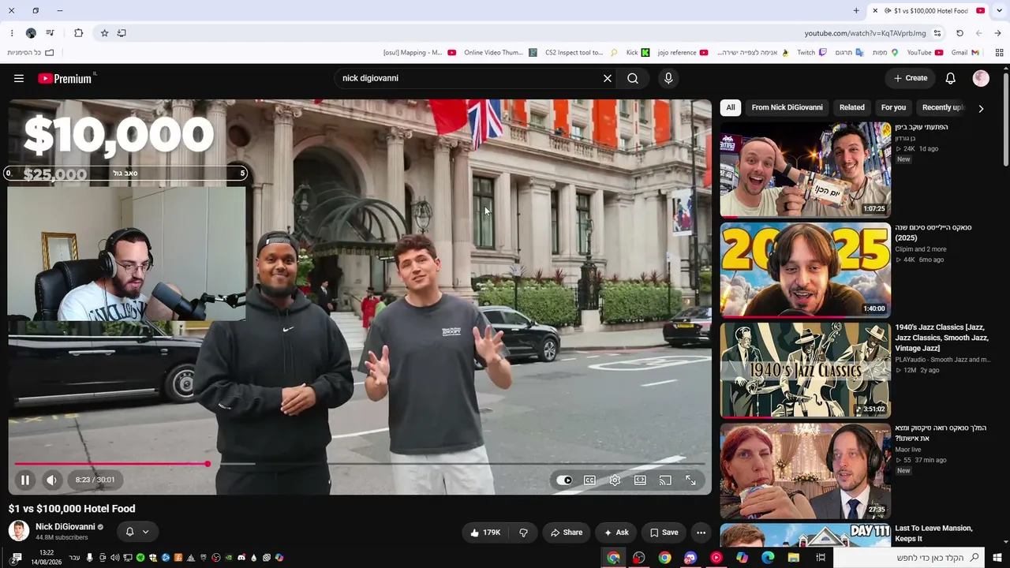Open a new browser tab
Viewport: 1010px width, 568px height.
856,10
